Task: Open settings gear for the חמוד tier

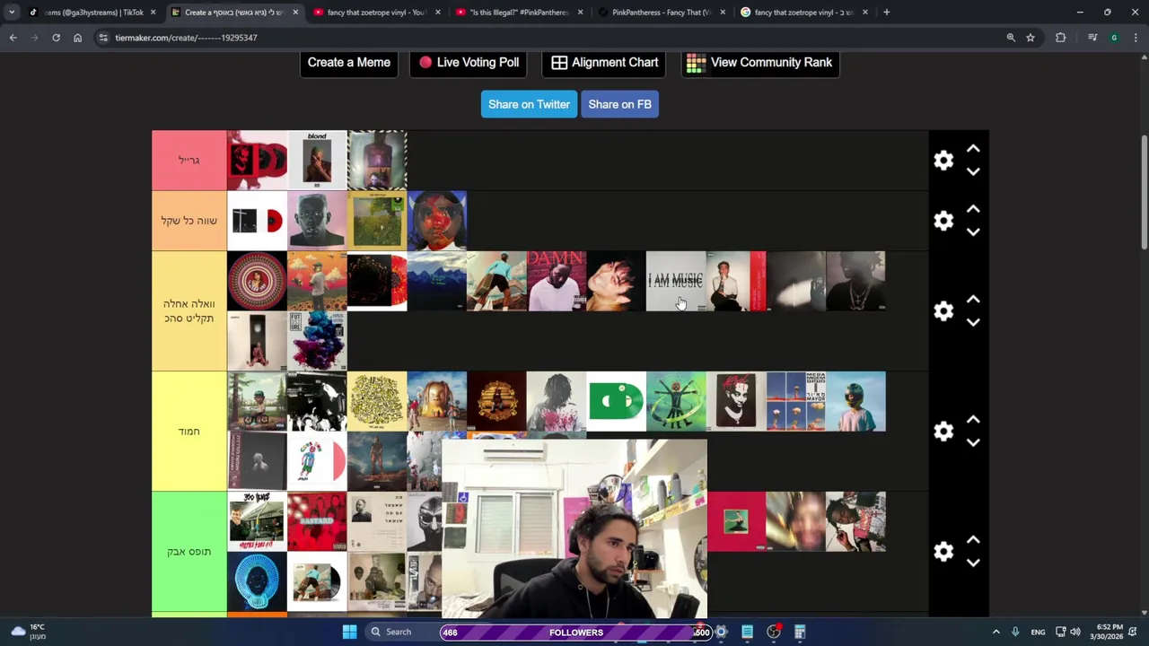Action: [943, 432]
